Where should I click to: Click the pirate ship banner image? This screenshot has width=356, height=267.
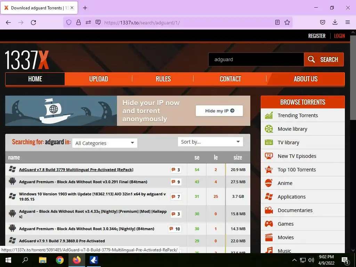point(61,111)
